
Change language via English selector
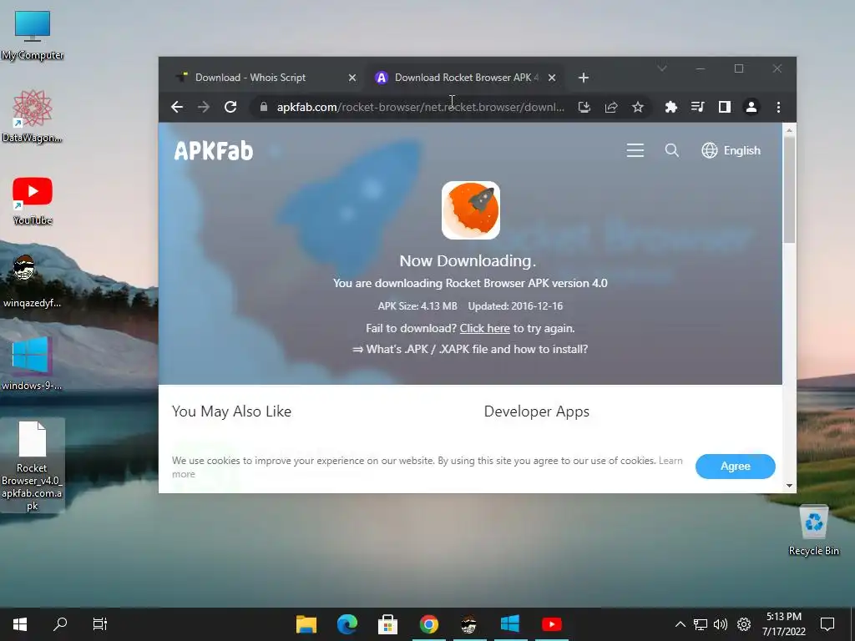731,150
